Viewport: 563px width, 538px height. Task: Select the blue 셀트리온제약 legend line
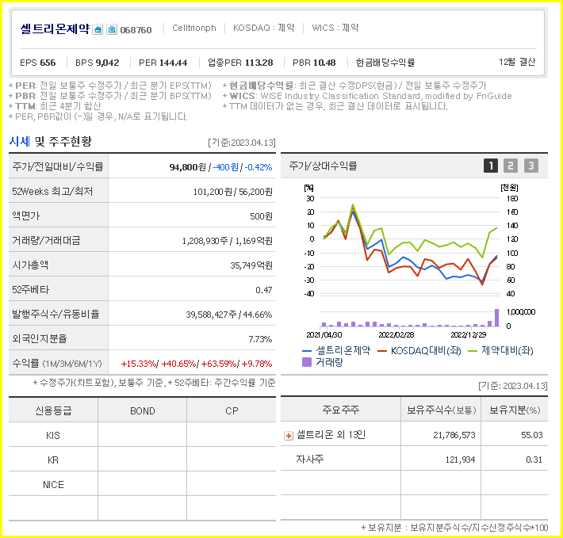click(307, 351)
